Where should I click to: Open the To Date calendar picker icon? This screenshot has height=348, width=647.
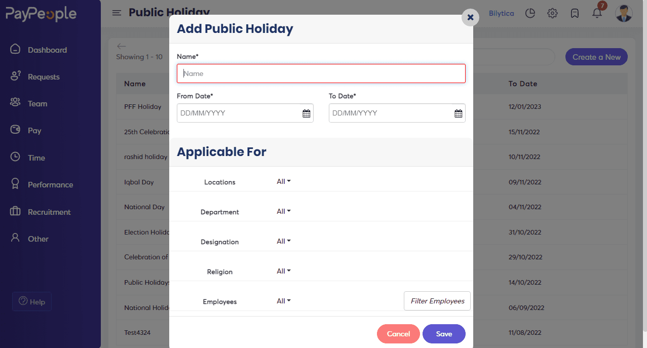pos(458,113)
